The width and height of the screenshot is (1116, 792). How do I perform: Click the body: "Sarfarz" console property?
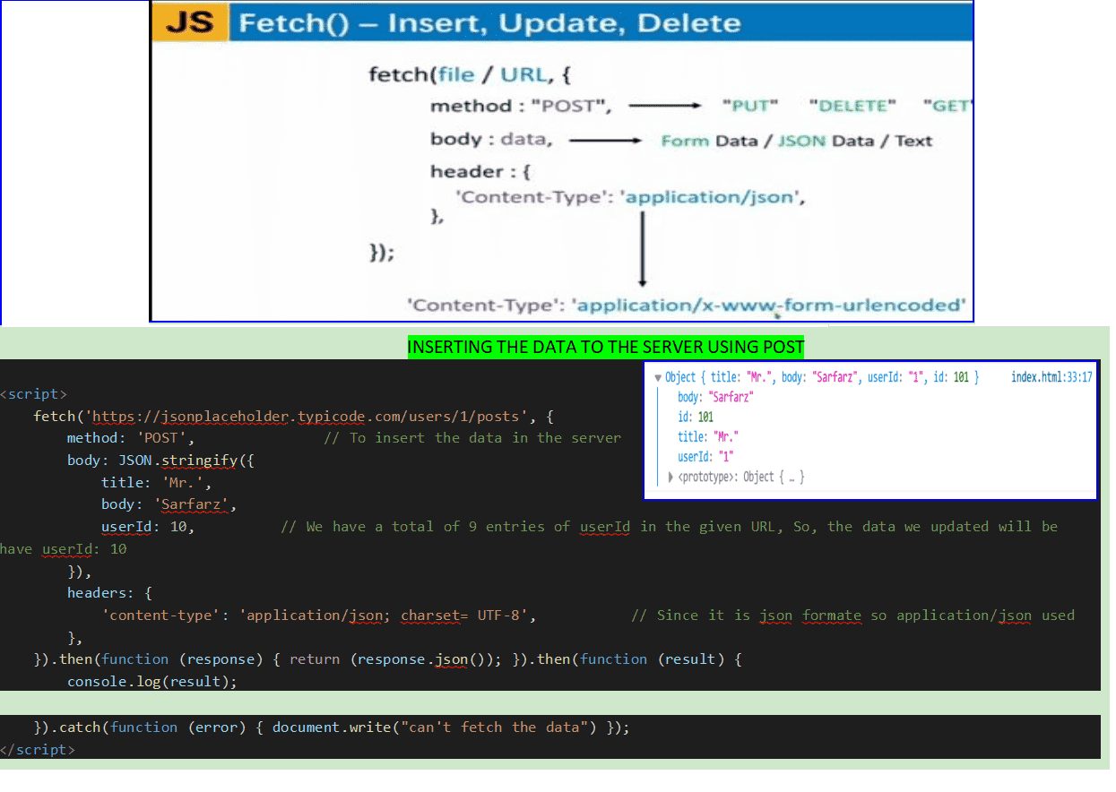coord(715,397)
